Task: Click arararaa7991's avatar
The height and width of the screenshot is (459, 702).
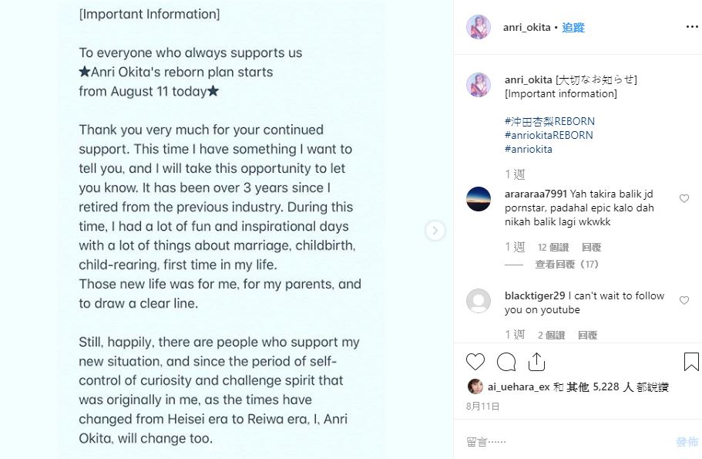Action: (479, 199)
